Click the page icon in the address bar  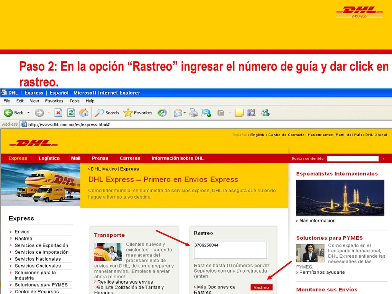tap(24, 124)
